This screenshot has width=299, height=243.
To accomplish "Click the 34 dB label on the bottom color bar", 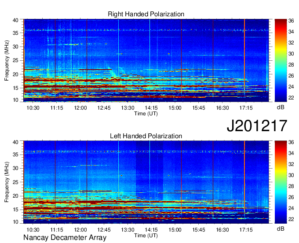I will (x=291, y=153).
